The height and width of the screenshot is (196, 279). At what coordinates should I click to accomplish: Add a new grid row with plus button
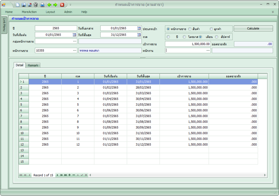pos(70,175)
